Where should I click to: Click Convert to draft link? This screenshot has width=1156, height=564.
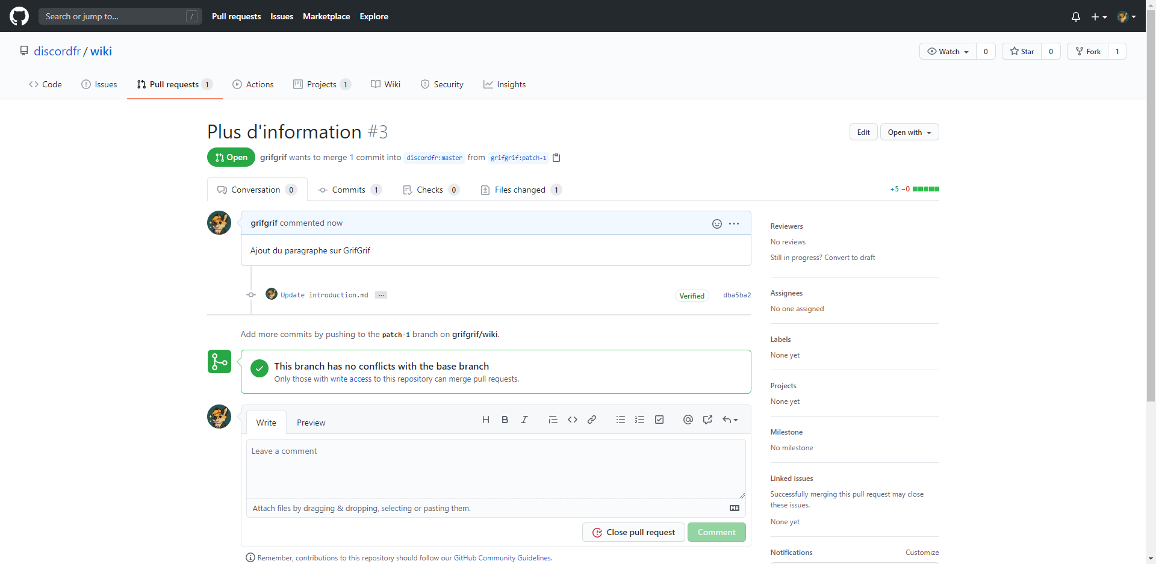coord(850,258)
